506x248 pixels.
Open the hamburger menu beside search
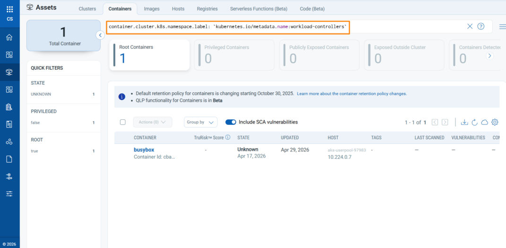[x=502, y=27]
